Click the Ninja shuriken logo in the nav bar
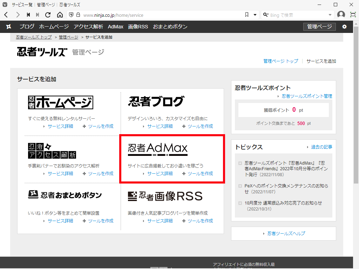 tap(9, 27)
